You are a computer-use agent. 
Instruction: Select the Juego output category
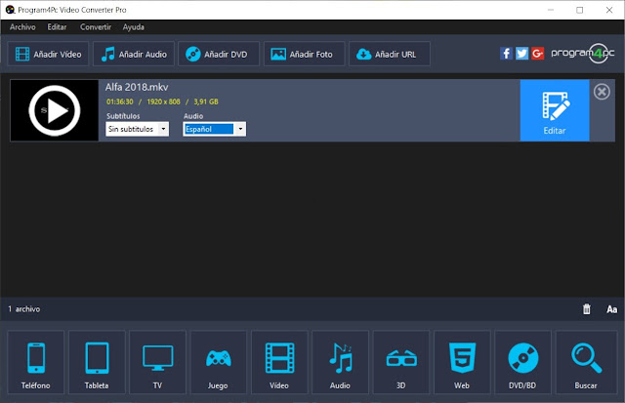(219, 362)
